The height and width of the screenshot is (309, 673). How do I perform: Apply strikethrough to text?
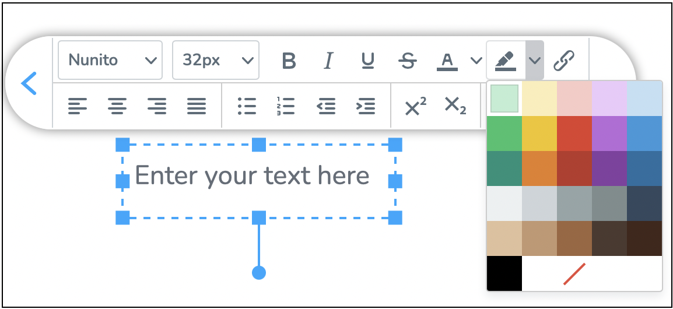click(x=407, y=60)
